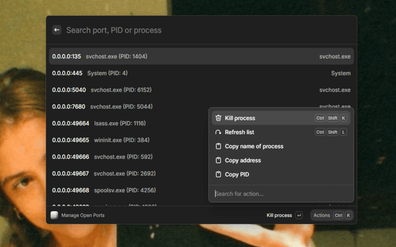Click the Manage Open Ports extension icon
Screen dimensions: 396x247
click(x=54, y=216)
